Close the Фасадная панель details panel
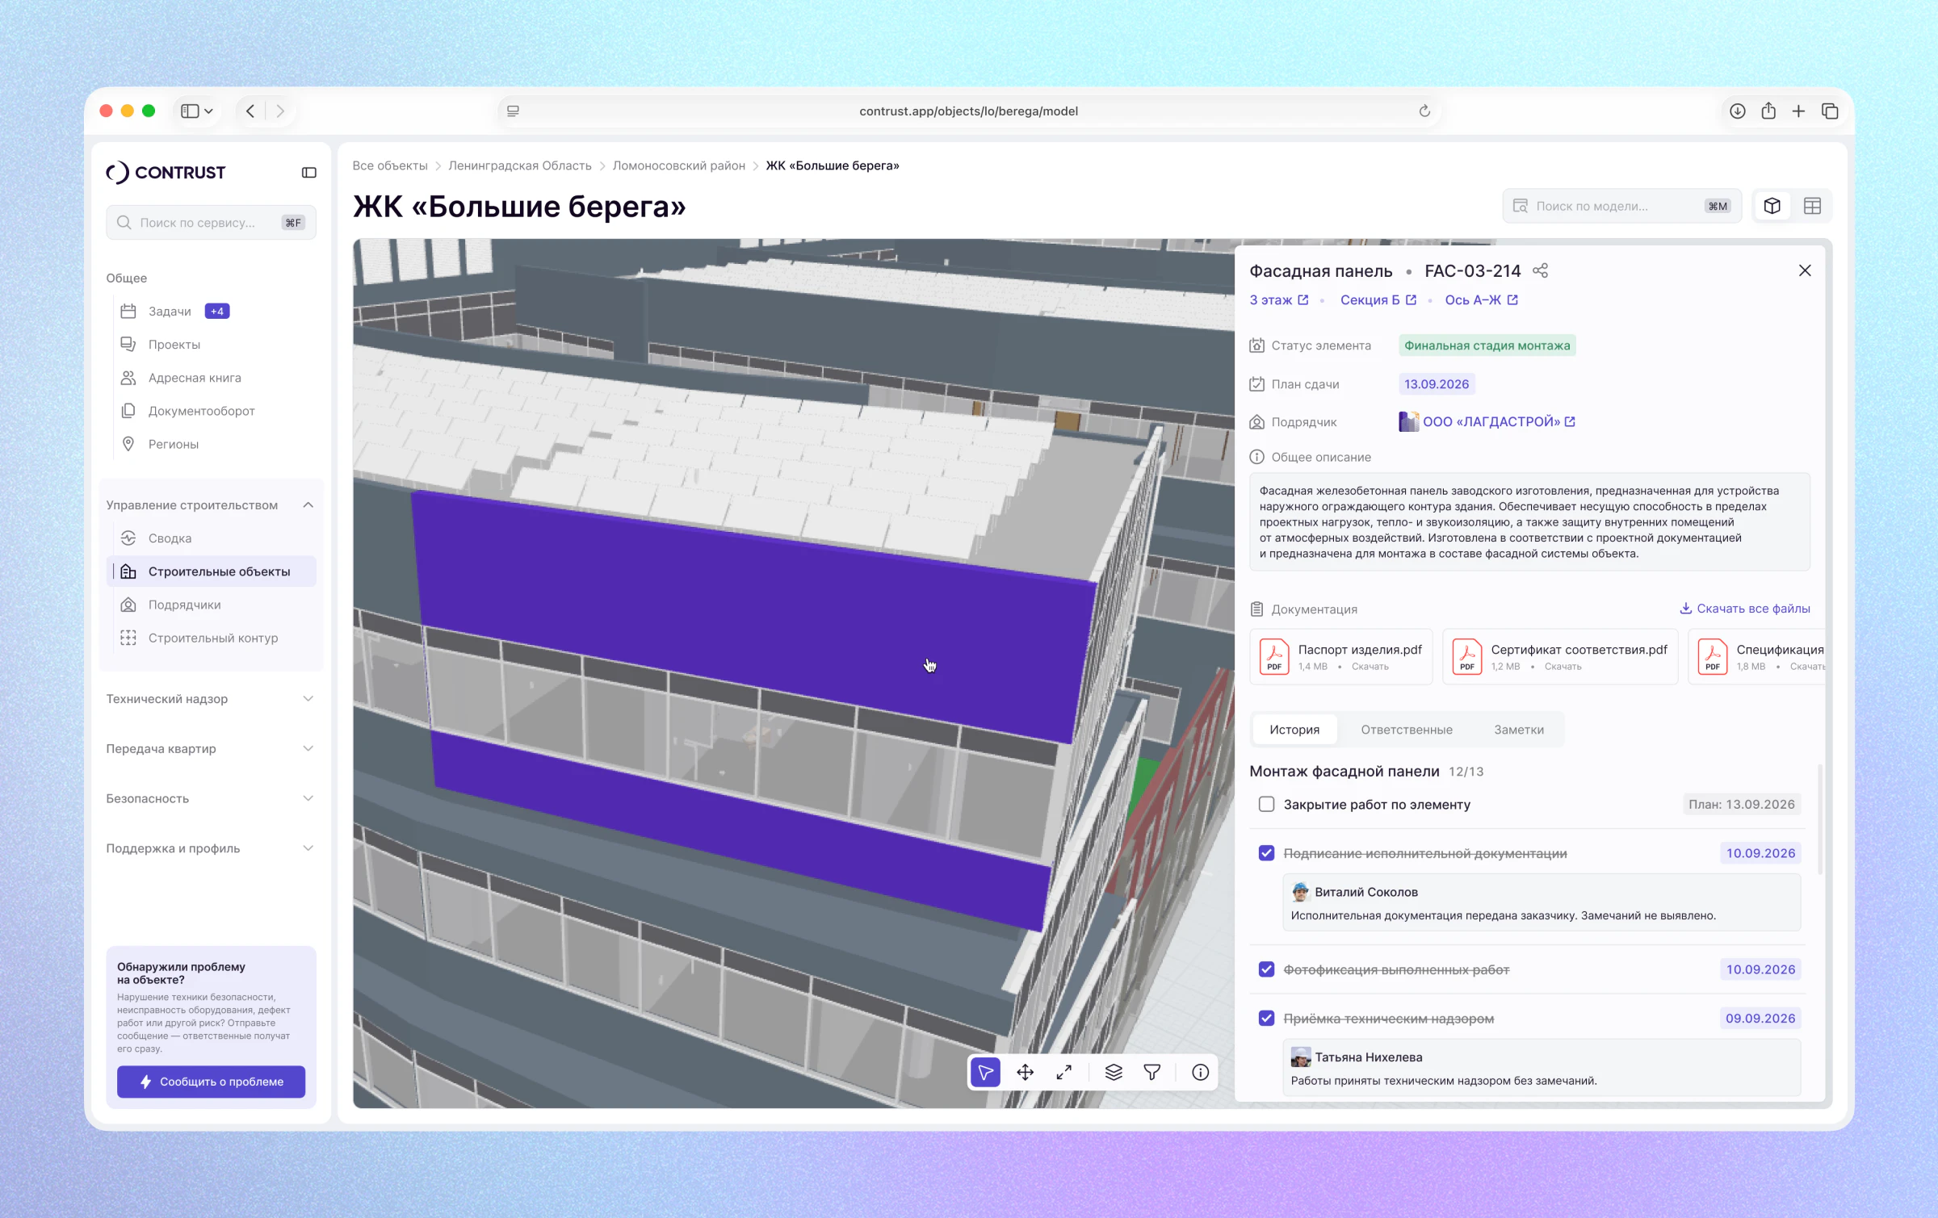Viewport: 1938px width, 1218px height. click(x=1805, y=270)
